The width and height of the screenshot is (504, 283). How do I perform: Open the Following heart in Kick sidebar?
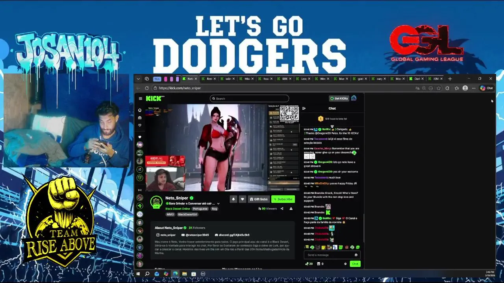[x=140, y=125]
